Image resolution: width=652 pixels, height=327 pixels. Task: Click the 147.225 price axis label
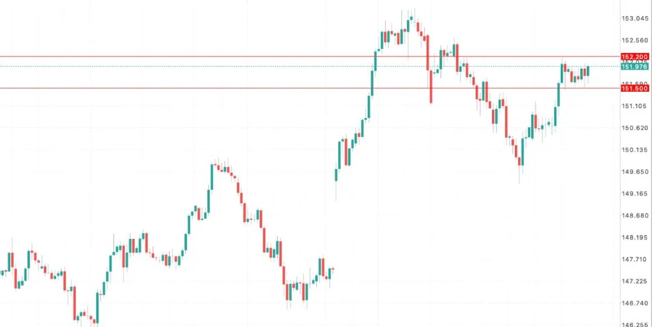(634, 281)
